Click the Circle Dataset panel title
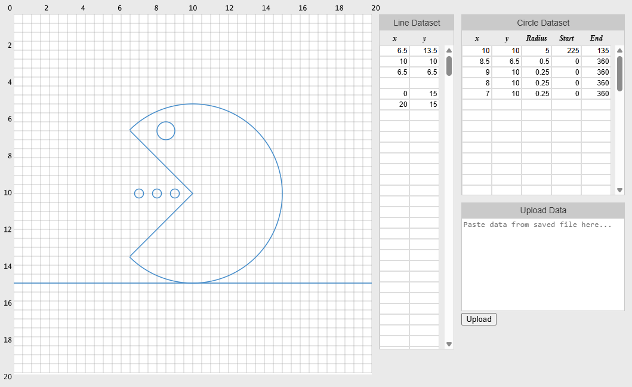 (543, 23)
